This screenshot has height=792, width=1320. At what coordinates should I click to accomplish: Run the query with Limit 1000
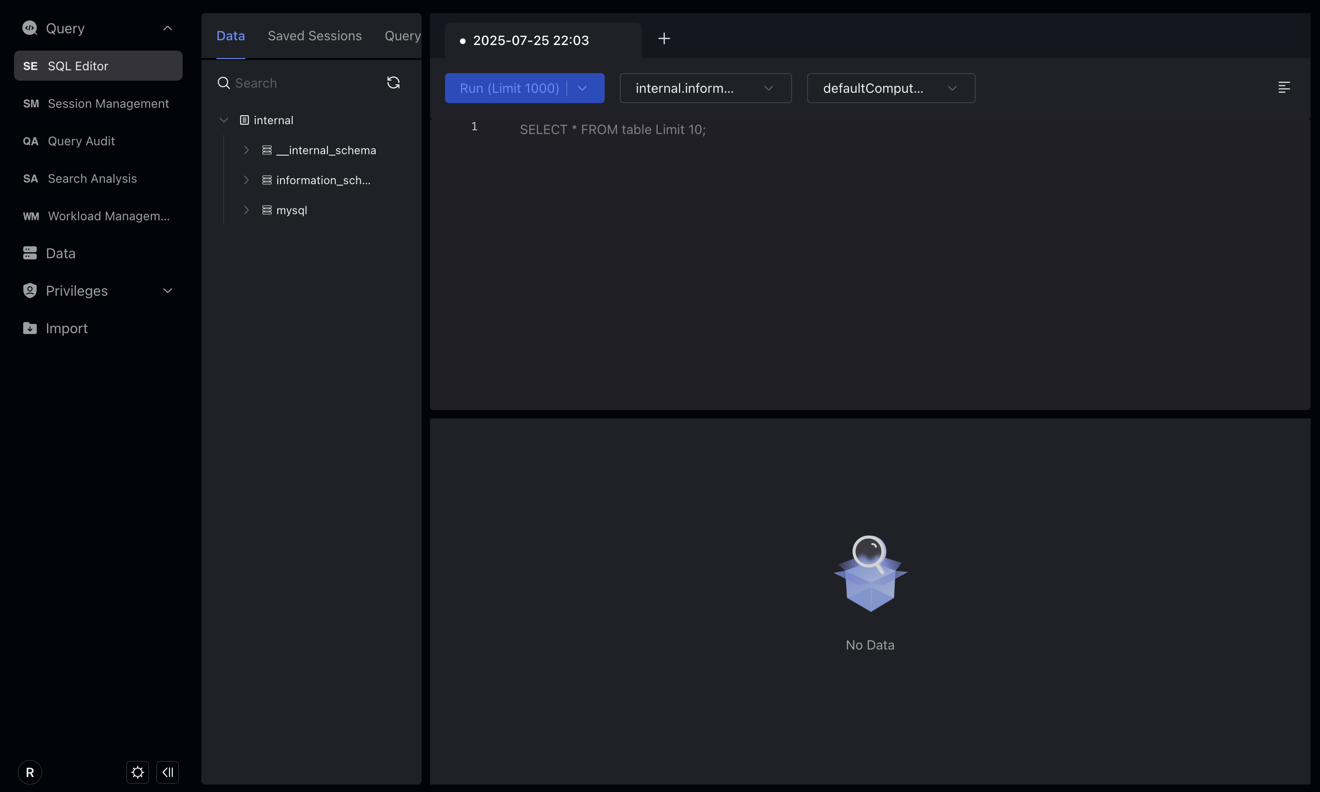pos(509,88)
